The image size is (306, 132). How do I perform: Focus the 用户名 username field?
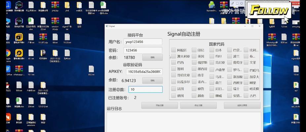[143, 42]
